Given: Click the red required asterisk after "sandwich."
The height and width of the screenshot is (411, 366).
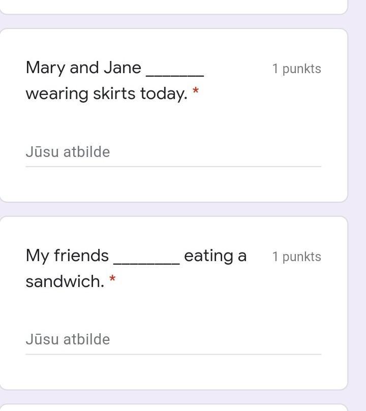Looking at the screenshot, I should (112, 278).
